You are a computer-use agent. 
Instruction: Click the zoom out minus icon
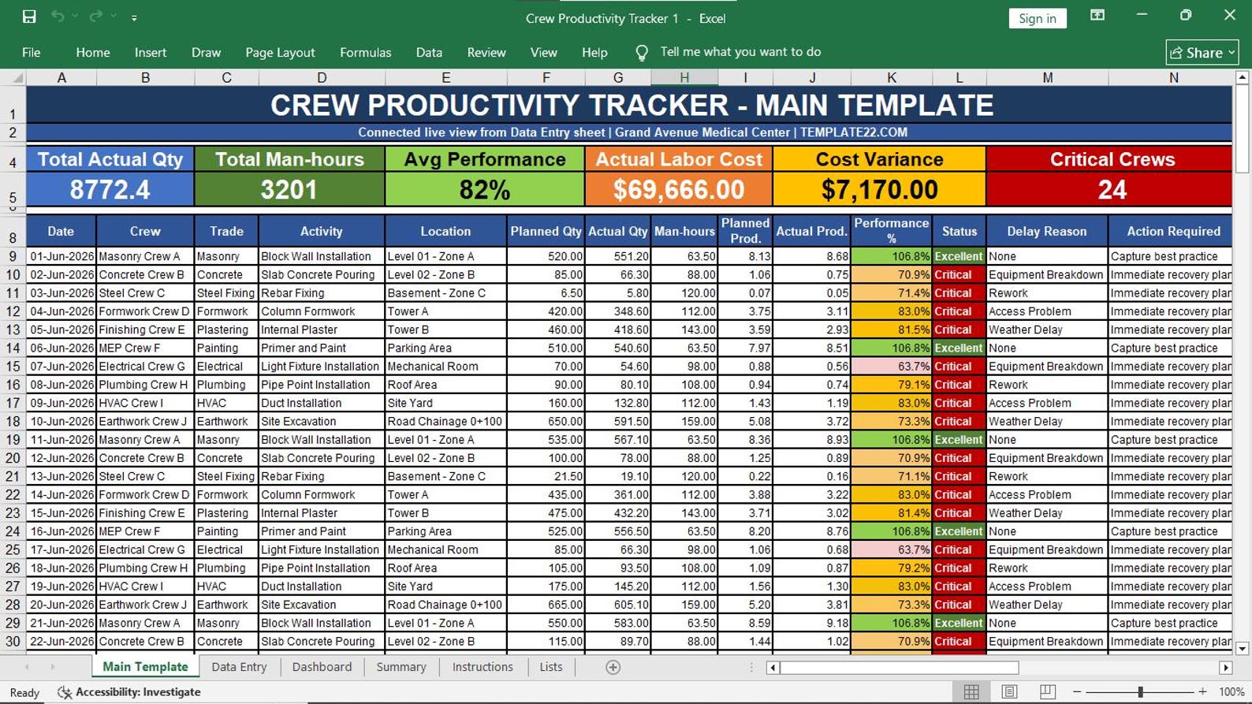click(1077, 692)
